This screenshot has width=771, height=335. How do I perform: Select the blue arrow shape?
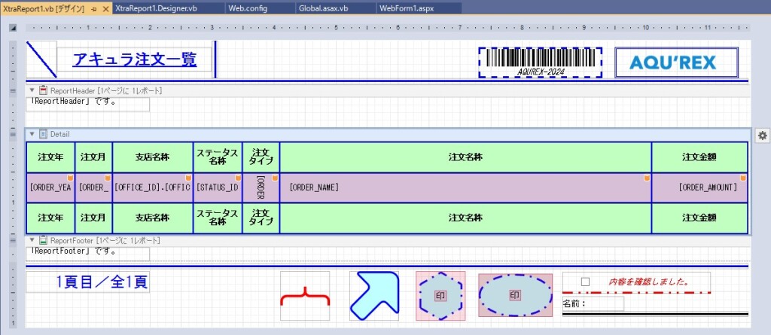pos(373,296)
